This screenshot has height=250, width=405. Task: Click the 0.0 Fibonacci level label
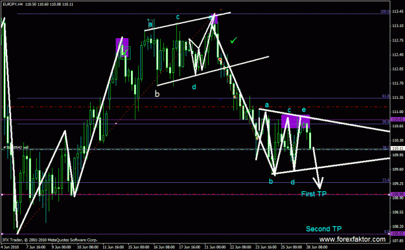coord(387,232)
